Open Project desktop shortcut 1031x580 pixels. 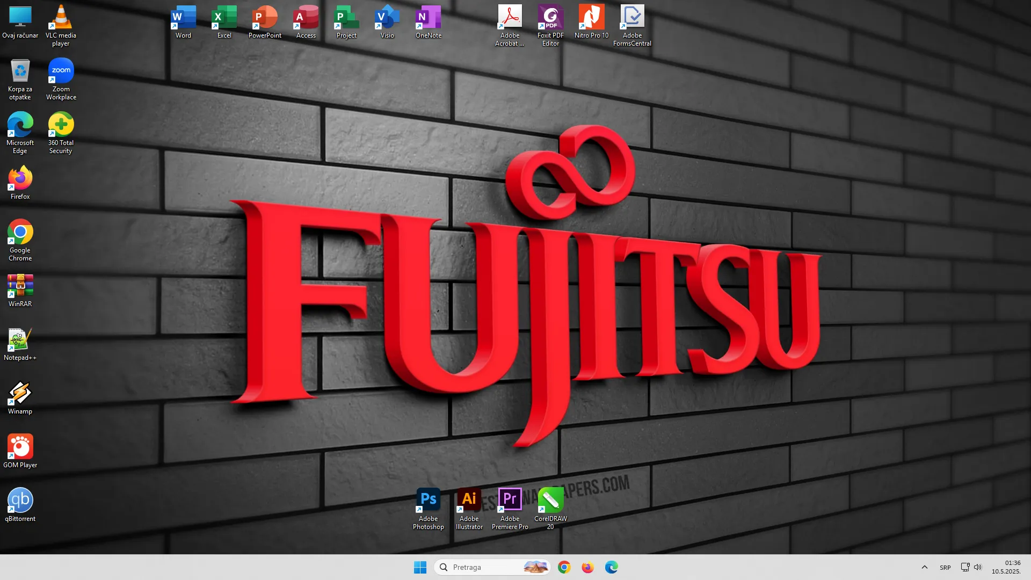346,21
